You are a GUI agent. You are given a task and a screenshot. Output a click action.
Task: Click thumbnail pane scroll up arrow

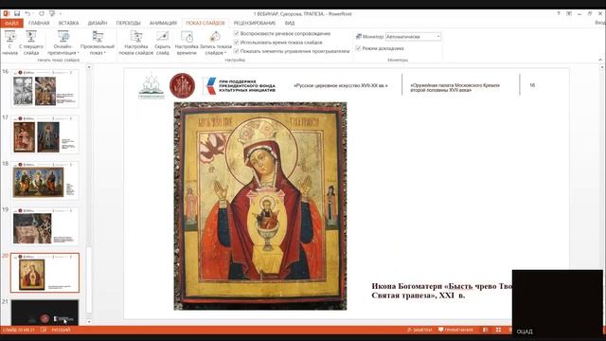tap(89, 67)
